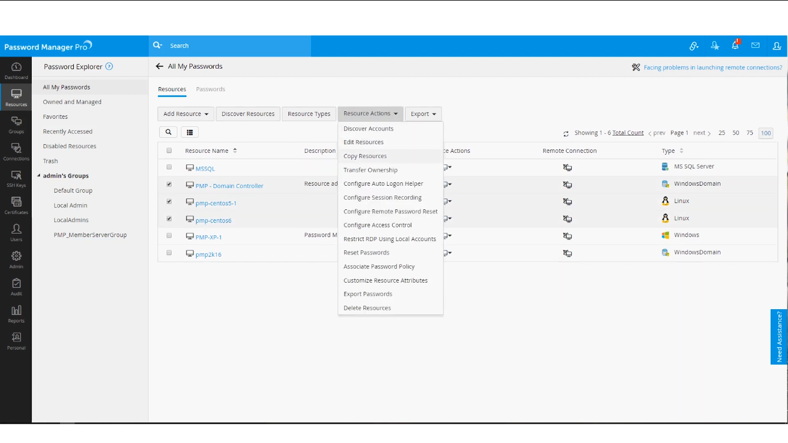Screen dimensions: 788x443
Task: Click the Discover Resources button
Action: 248,114
